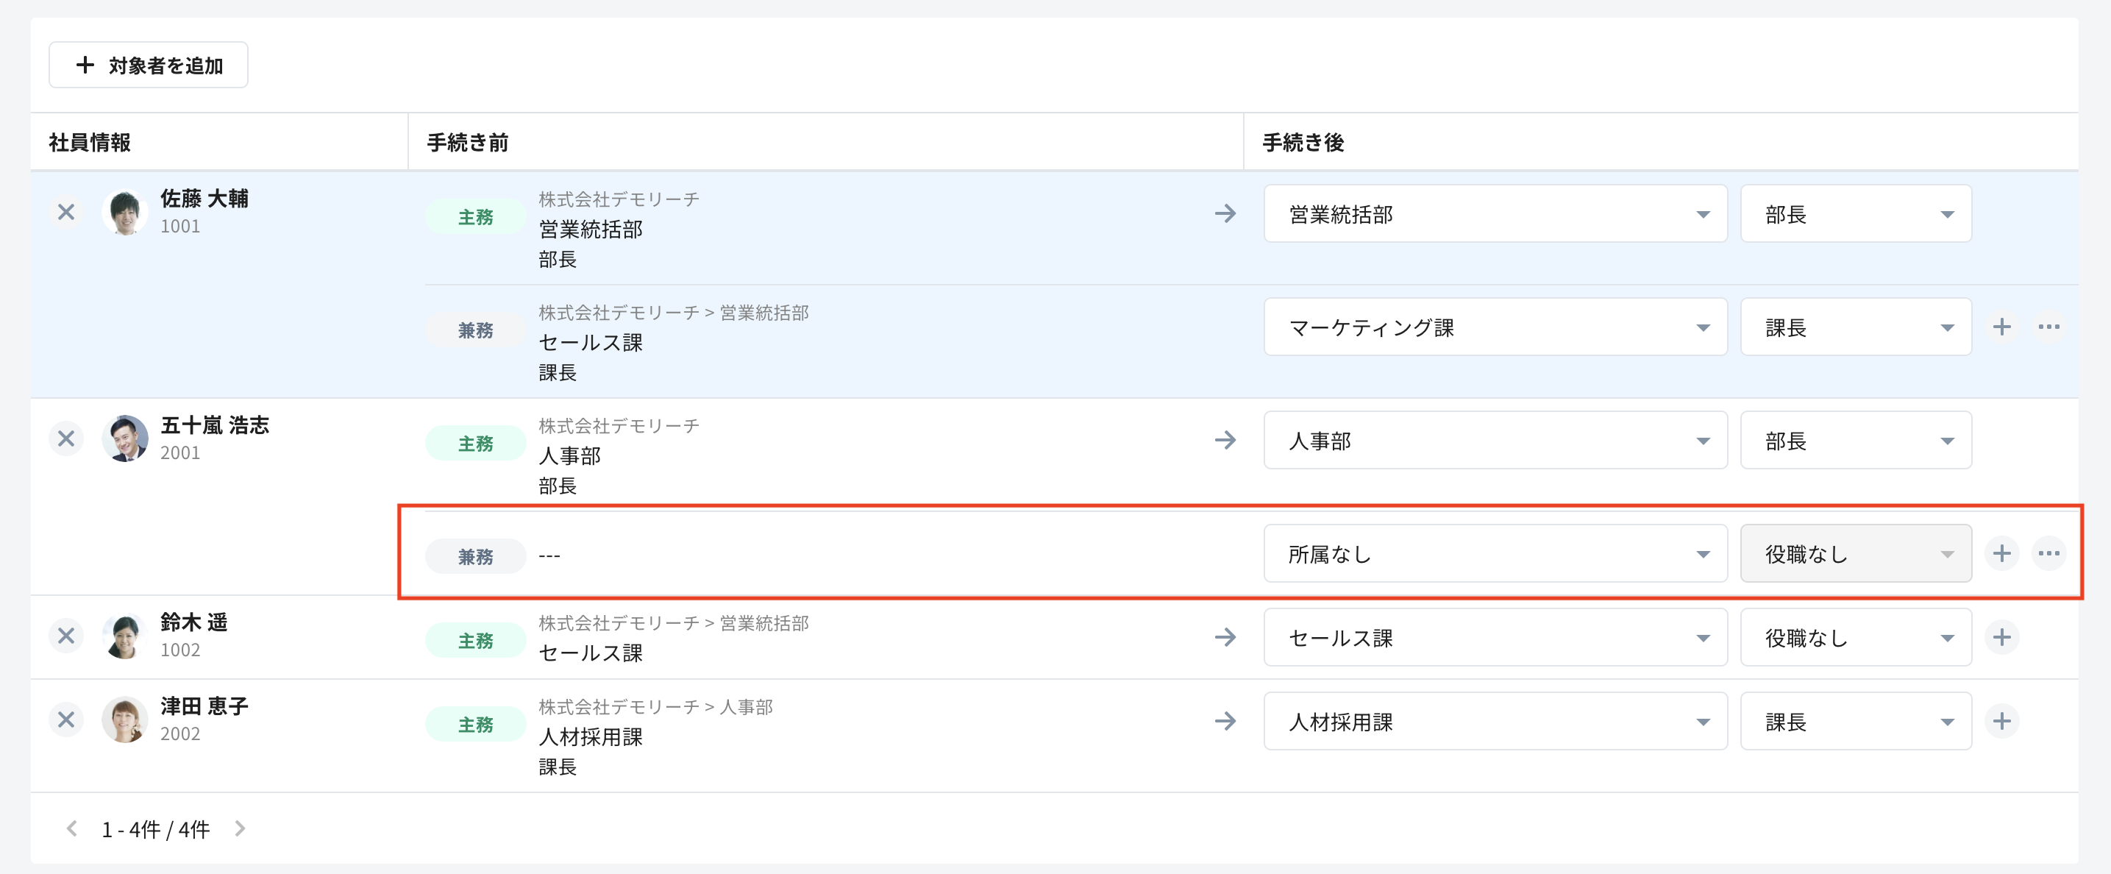
Task: Open more options for マーケティング課 row
Action: 2048,327
